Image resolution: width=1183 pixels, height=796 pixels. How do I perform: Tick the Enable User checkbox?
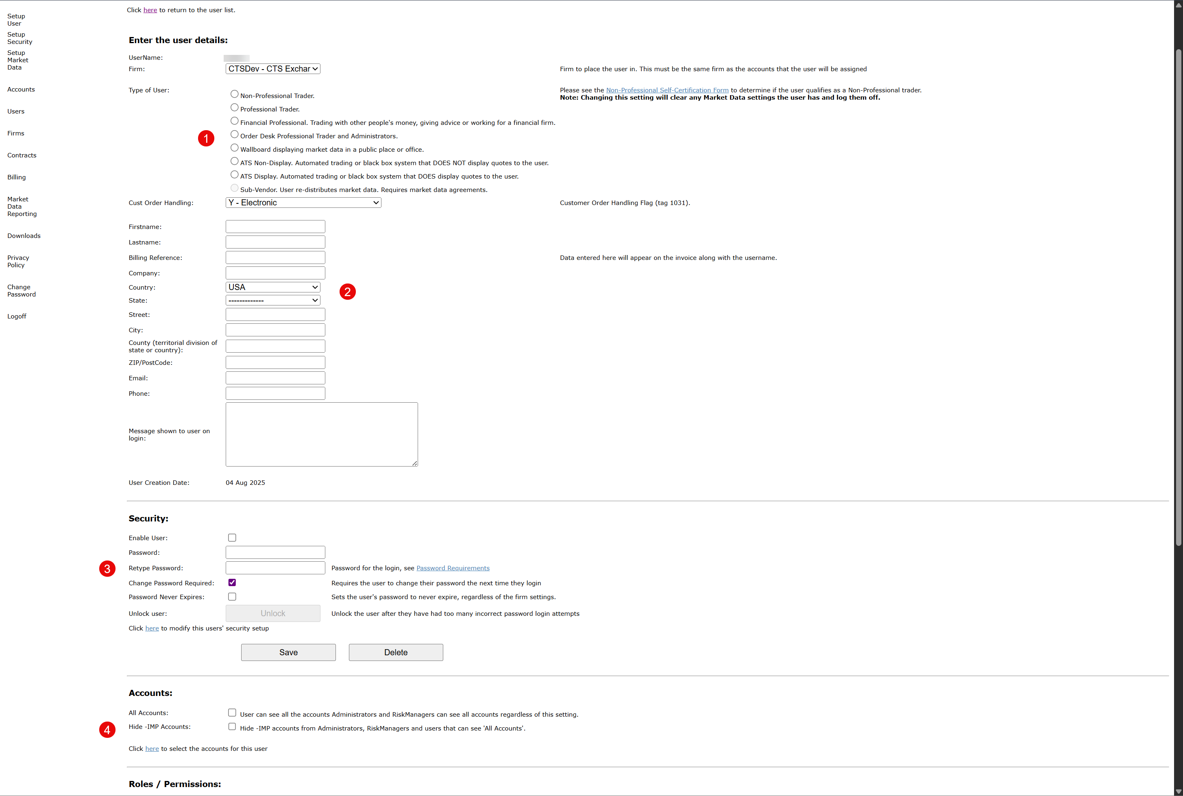232,538
